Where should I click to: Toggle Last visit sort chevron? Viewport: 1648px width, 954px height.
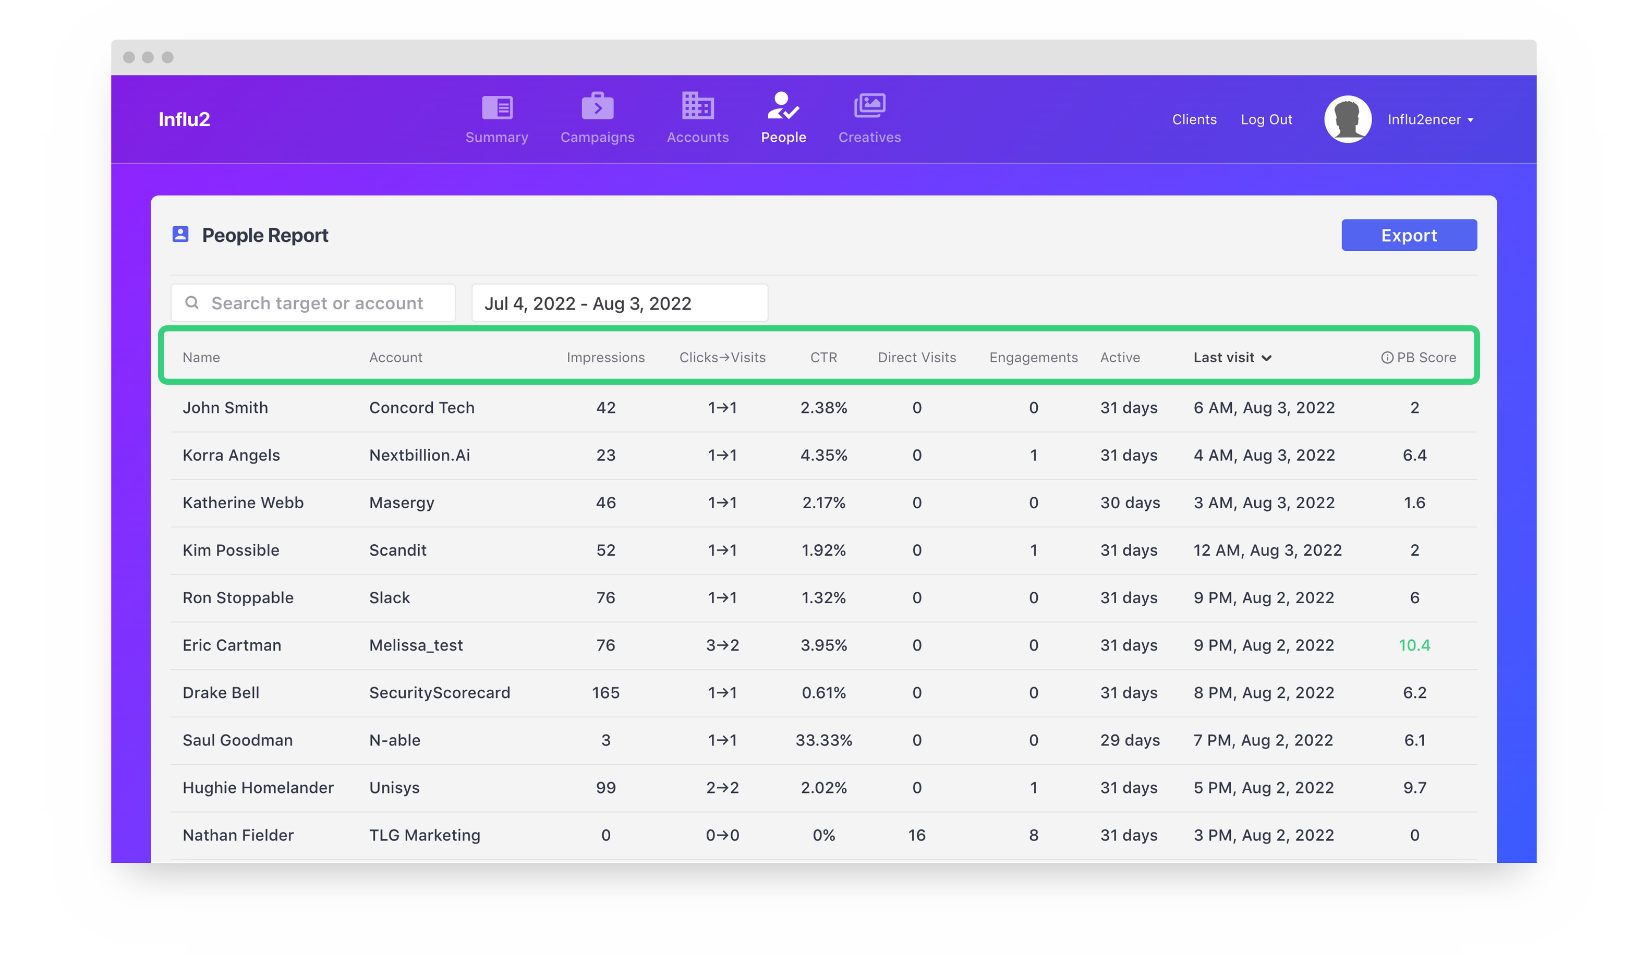1267,358
